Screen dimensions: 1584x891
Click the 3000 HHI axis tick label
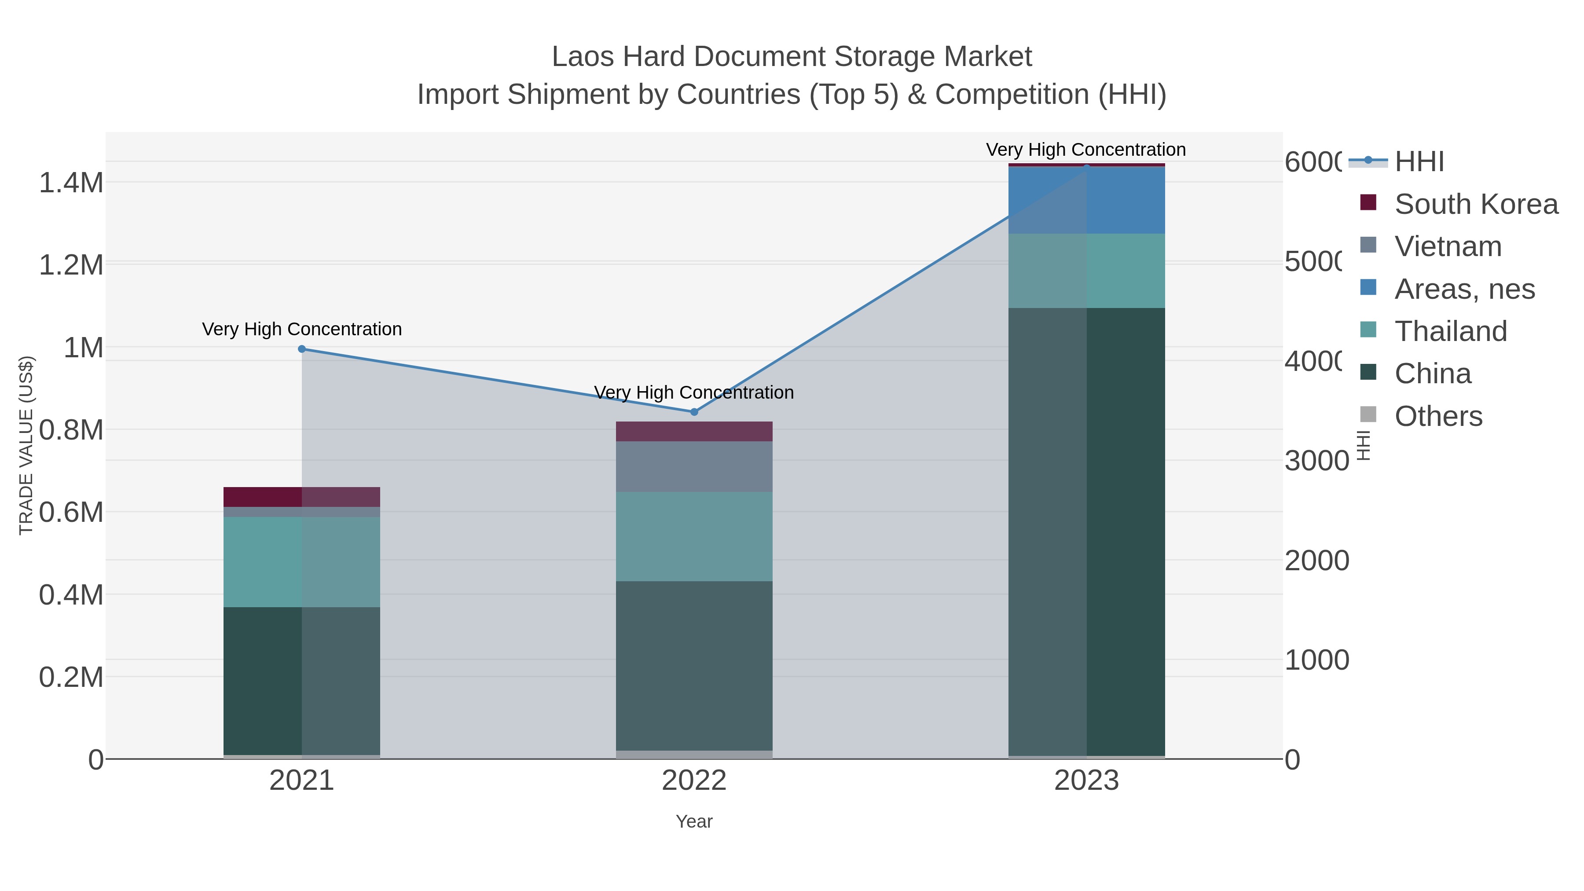1317,461
